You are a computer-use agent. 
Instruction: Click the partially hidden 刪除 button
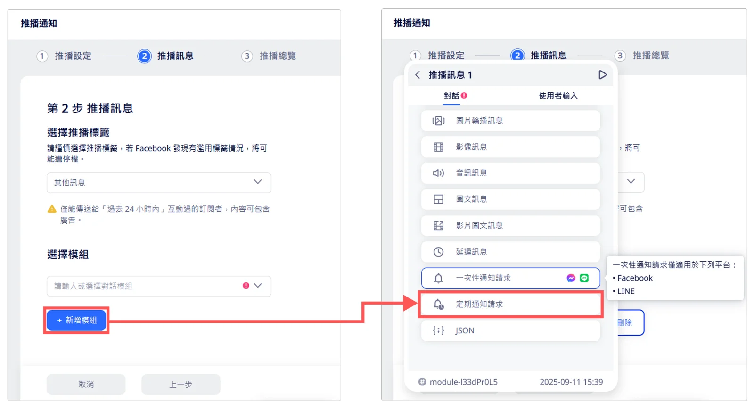point(631,322)
